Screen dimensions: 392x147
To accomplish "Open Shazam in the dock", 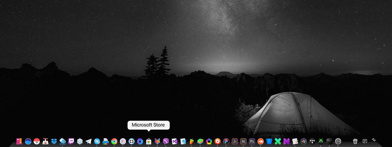I will point(97,141).
